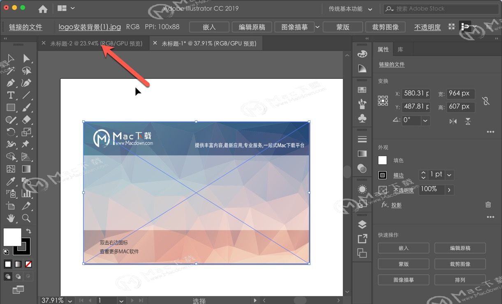The width and height of the screenshot is (502, 304).
Task: Select the Gradient tool in the toolbar
Action: [26, 169]
